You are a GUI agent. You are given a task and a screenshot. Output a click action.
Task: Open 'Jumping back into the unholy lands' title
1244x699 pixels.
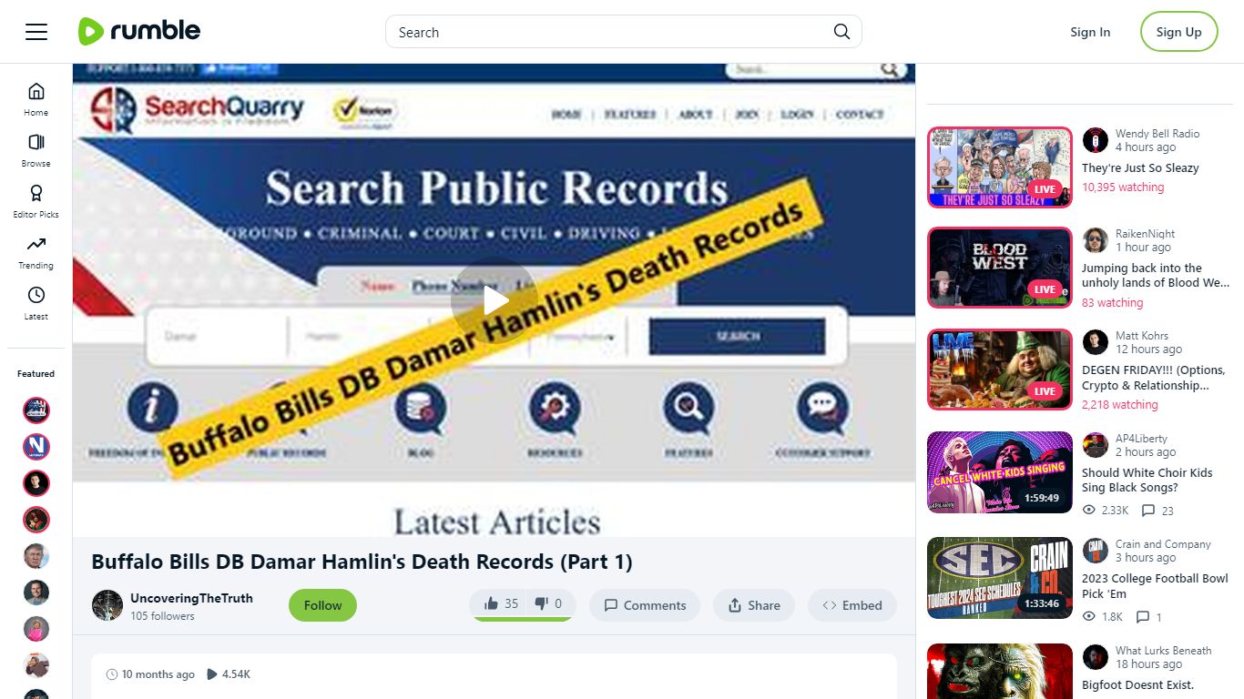pos(1156,276)
